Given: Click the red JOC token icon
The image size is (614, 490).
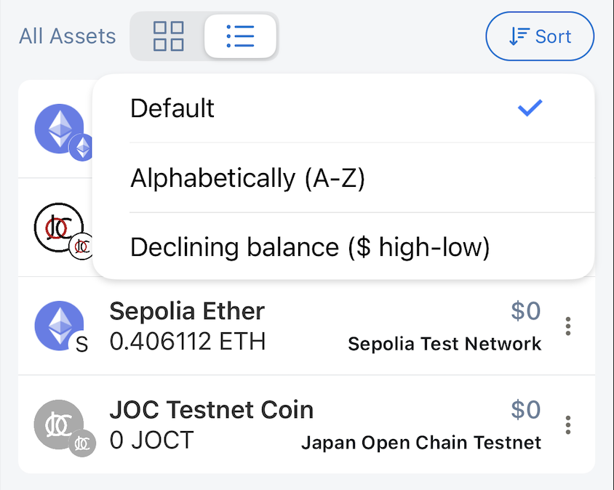Looking at the screenshot, I should point(58,227).
